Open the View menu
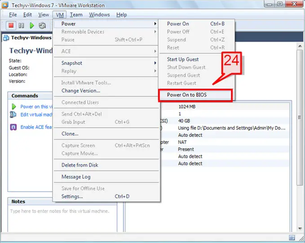 point(44,14)
